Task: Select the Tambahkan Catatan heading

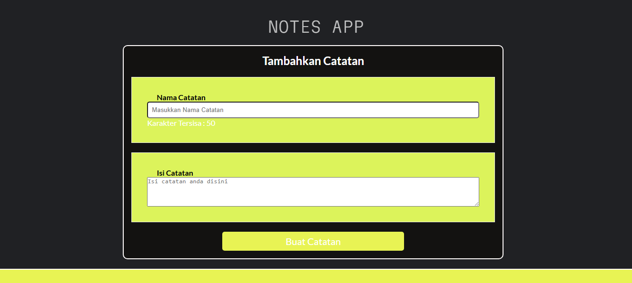Action: pos(313,61)
